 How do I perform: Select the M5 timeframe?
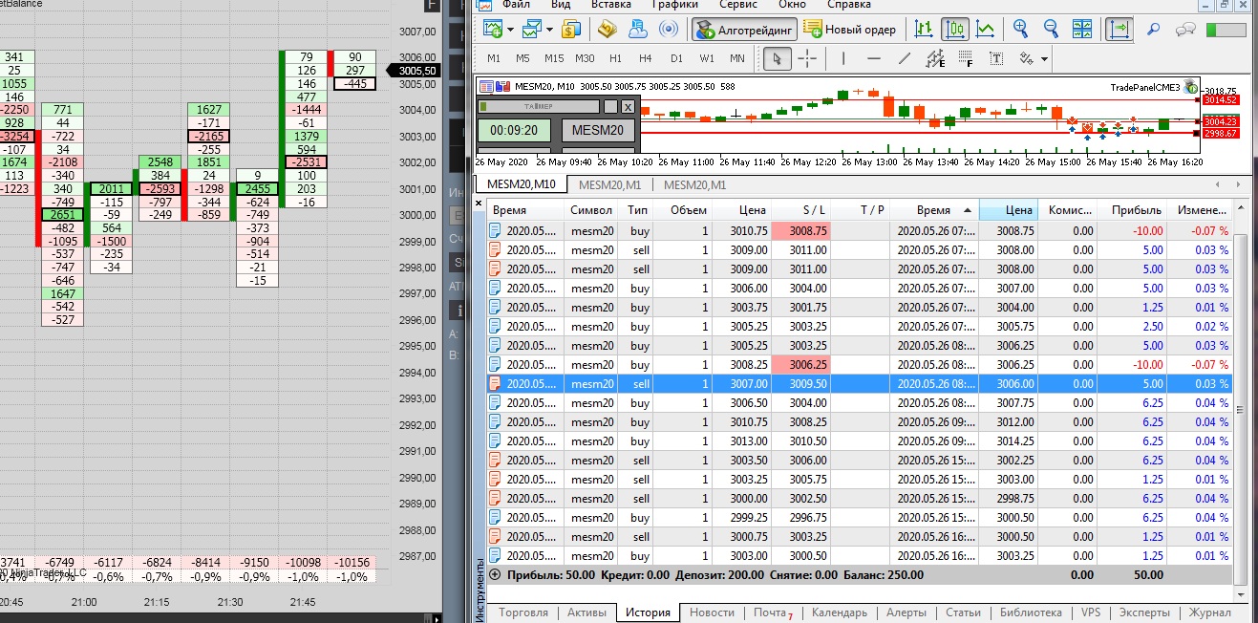coord(522,58)
